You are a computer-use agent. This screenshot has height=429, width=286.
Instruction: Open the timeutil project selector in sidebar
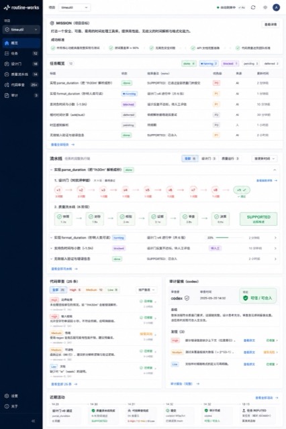click(x=21, y=29)
